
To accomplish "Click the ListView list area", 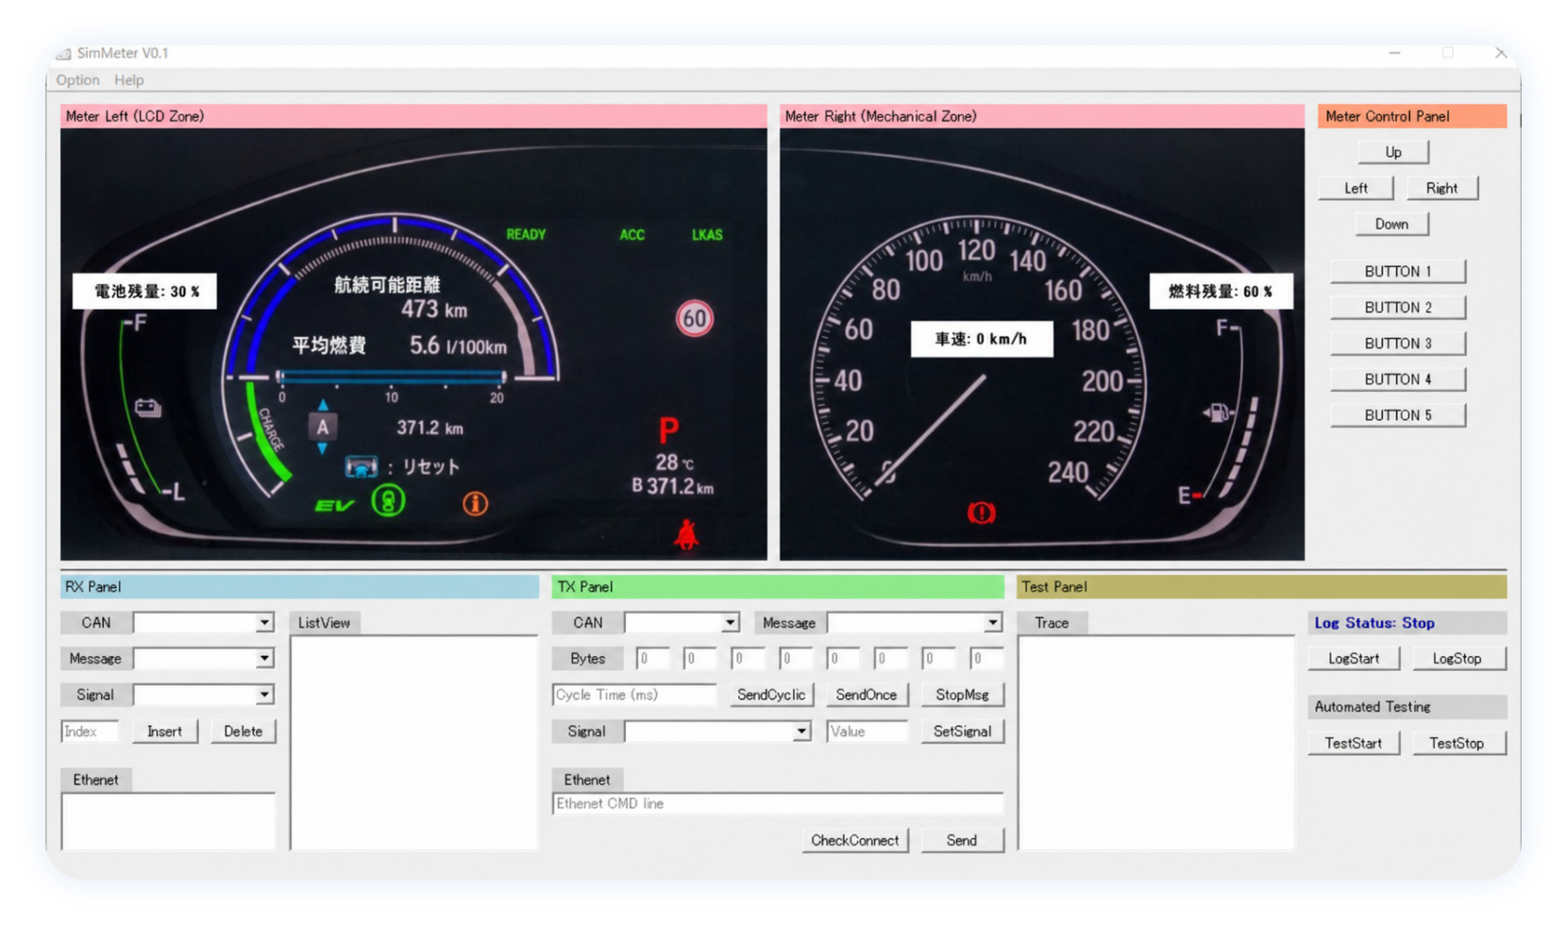I will tap(413, 743).
